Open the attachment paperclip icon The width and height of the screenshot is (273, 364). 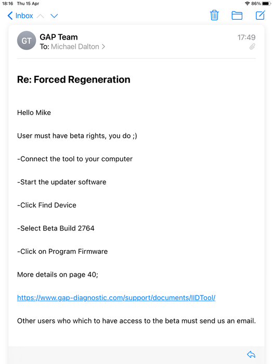252,47
